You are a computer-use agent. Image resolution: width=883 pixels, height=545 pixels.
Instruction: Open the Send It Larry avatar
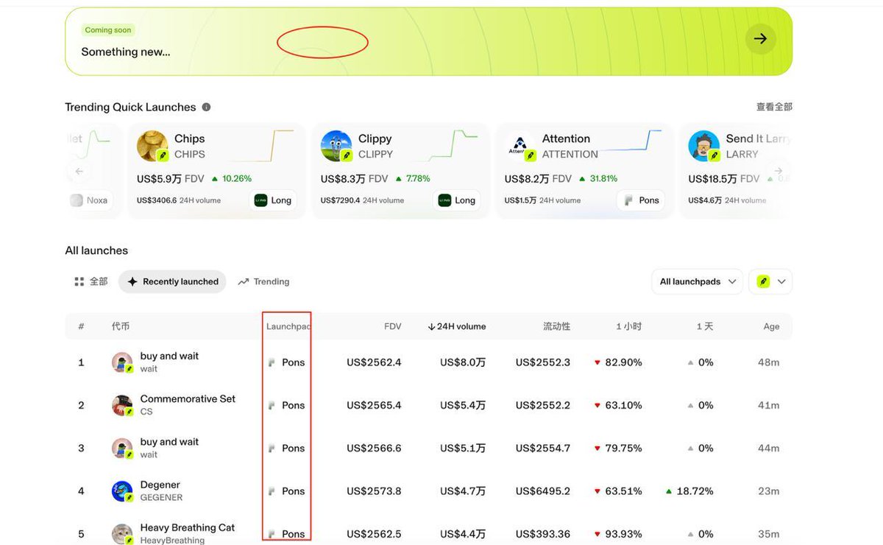click(x=703, y=146)
